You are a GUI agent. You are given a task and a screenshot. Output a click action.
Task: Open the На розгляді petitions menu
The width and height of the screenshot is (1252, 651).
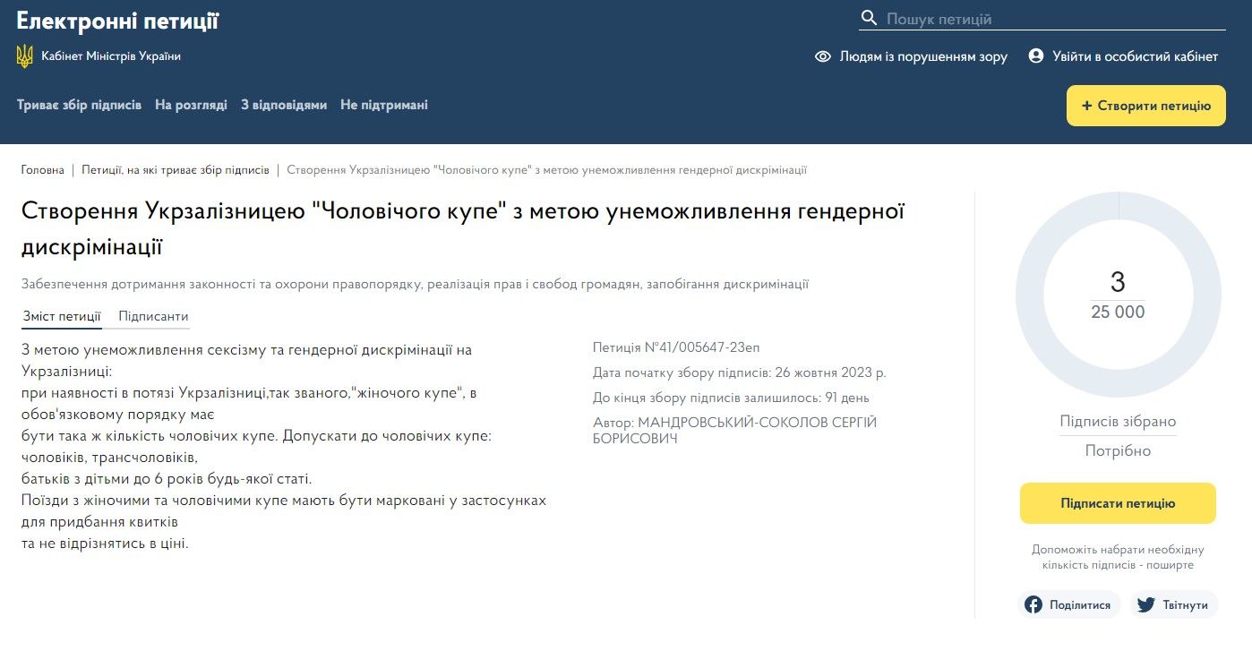point(191,105)
